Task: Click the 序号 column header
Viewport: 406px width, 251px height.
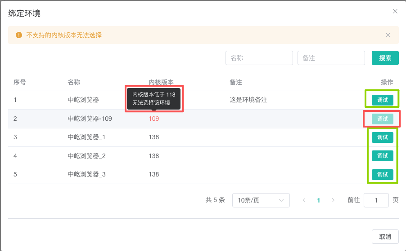Action: [20, 82]
